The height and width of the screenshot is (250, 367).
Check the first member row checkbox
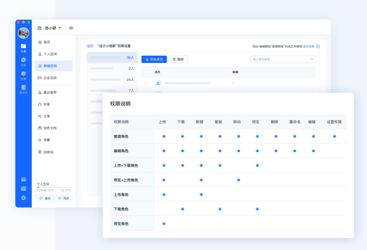(146, 83)
